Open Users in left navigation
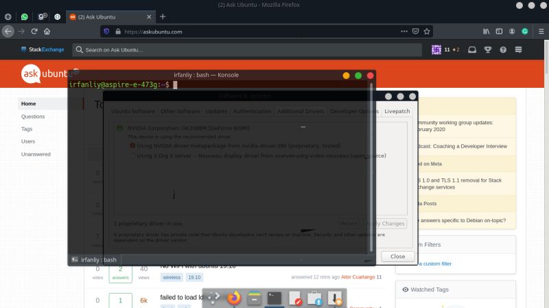 tap(28, 141)
